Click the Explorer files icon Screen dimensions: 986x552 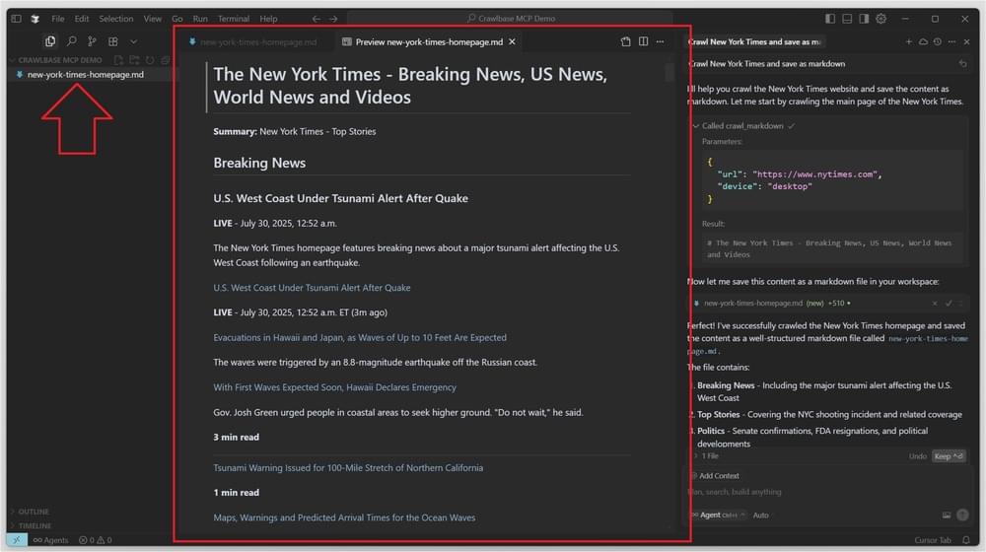point(50,41)
